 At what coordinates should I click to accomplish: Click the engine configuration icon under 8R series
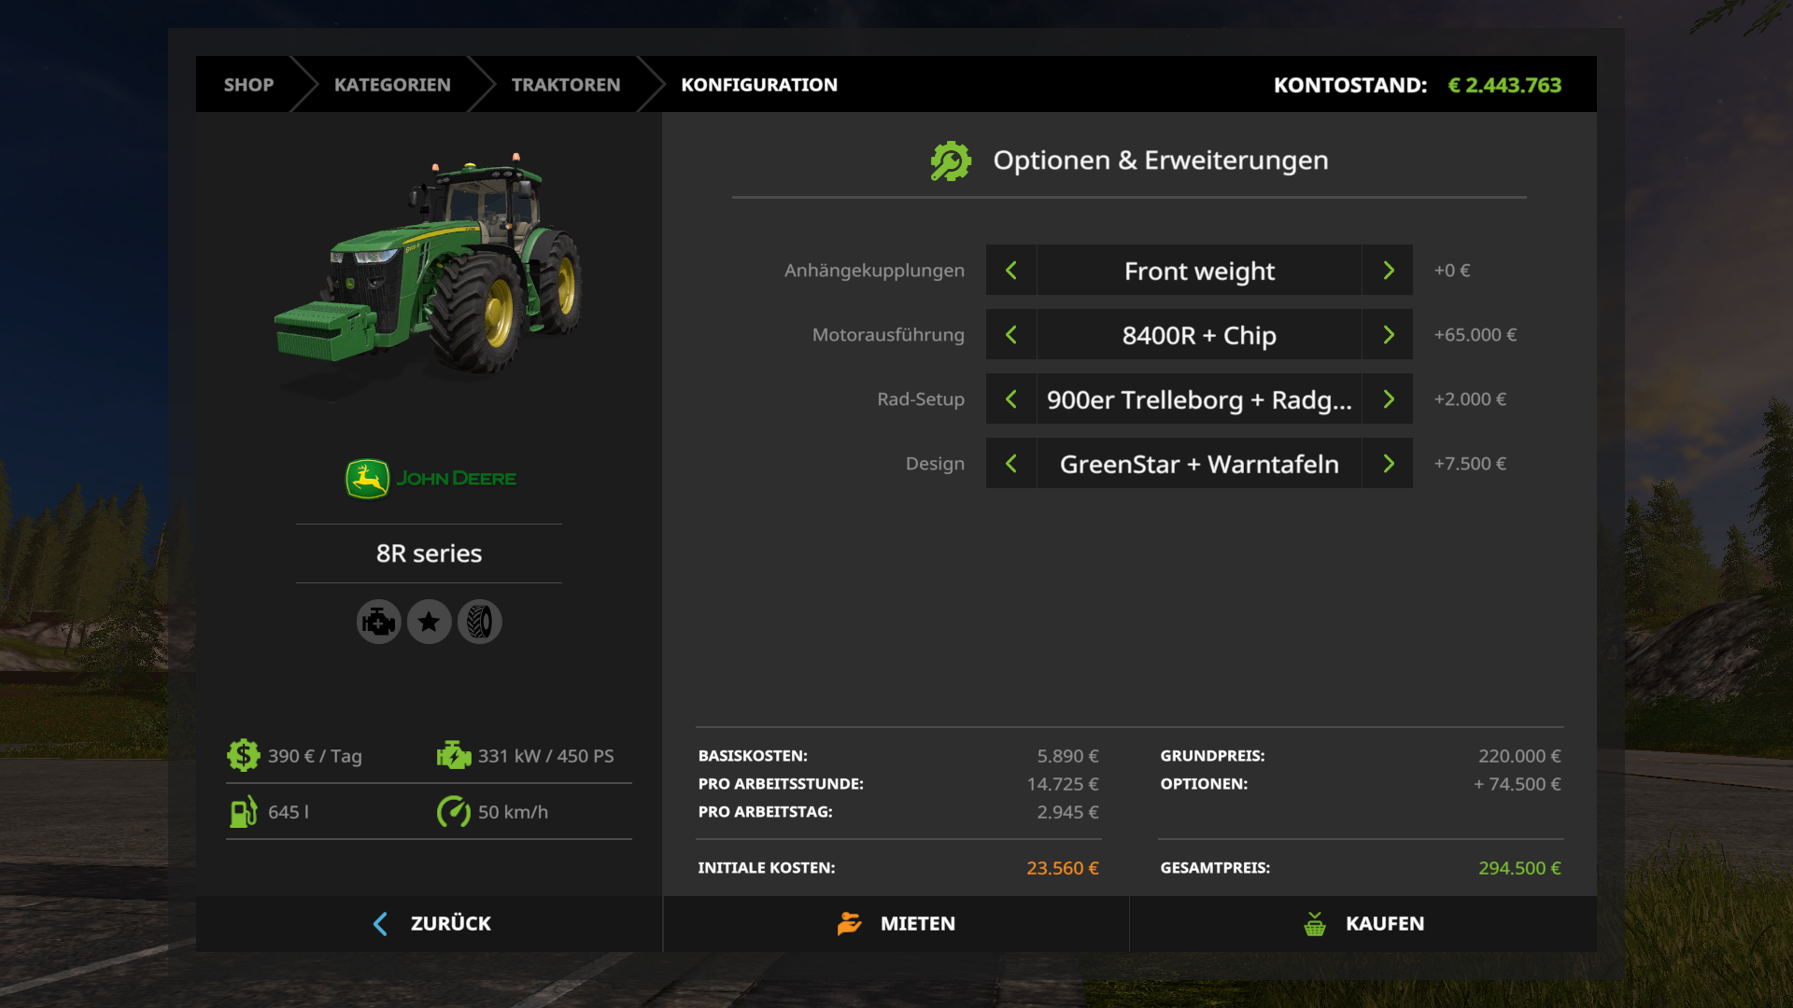pos(378,622)
